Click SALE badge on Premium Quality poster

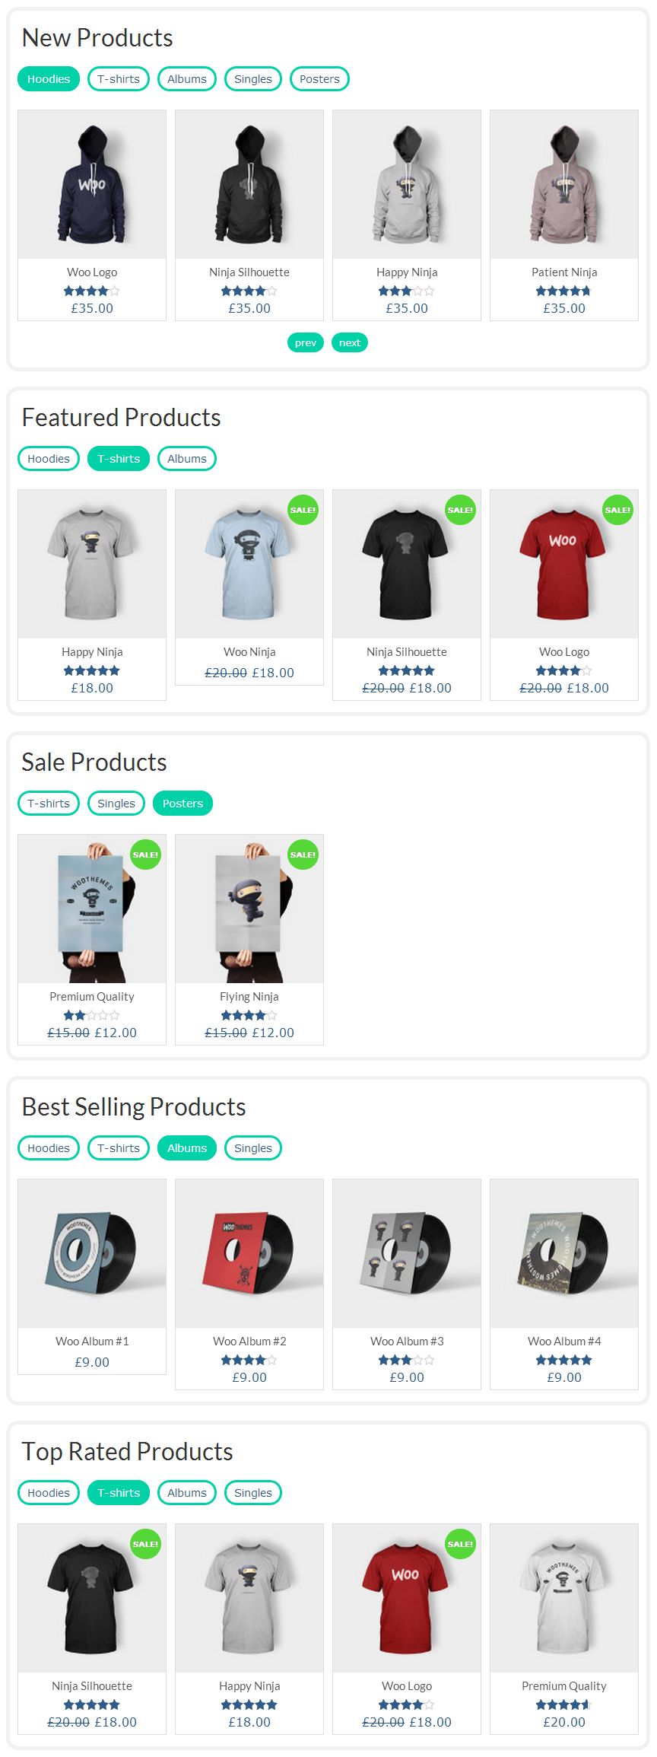pyautogui.click(x=145, y=855)
